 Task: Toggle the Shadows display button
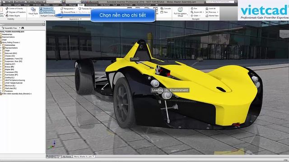45,9
